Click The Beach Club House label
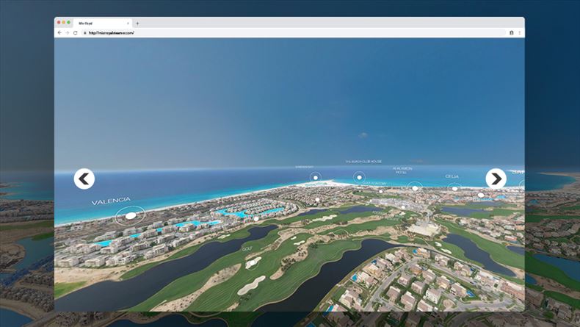 [x=363, y=162]
